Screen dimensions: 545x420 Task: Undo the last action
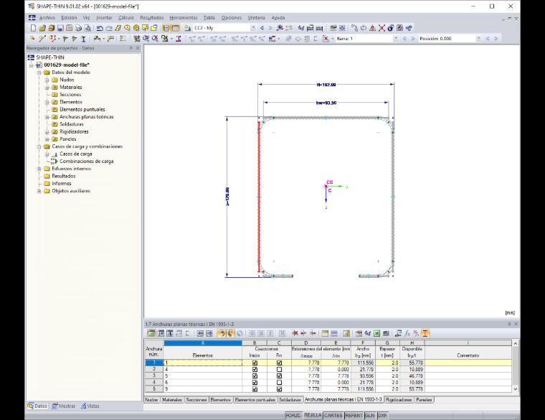pos(100,28)
